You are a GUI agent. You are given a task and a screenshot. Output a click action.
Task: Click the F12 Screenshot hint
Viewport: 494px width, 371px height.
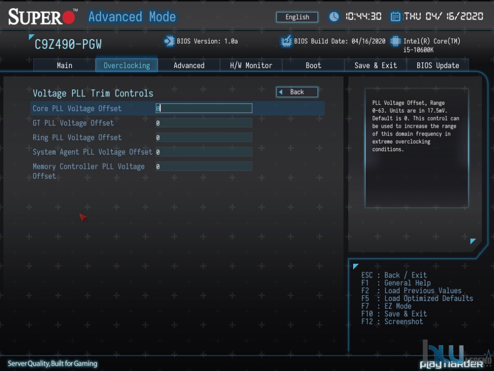pyautogui.click(x=392, y=322)
